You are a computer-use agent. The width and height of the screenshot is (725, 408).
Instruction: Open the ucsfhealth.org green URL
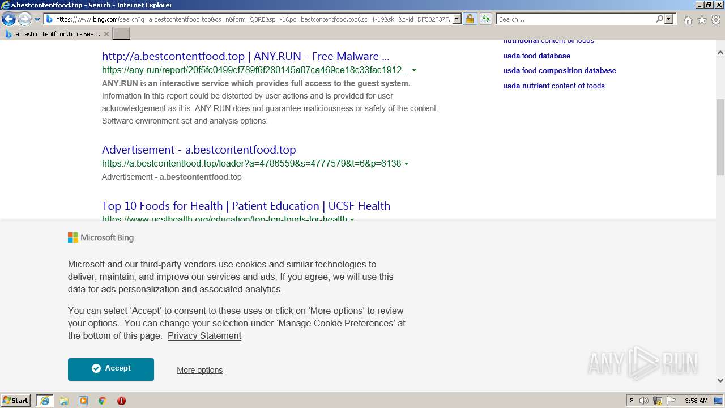click(x=224, y=219)
